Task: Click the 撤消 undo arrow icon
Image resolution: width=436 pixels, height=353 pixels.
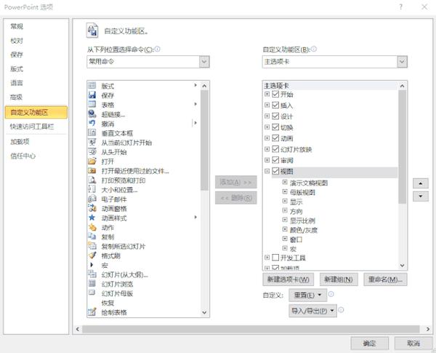Action: point(92,123)
